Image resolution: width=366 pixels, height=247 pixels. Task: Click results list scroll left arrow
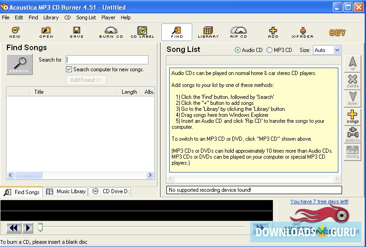pos(11,175)
